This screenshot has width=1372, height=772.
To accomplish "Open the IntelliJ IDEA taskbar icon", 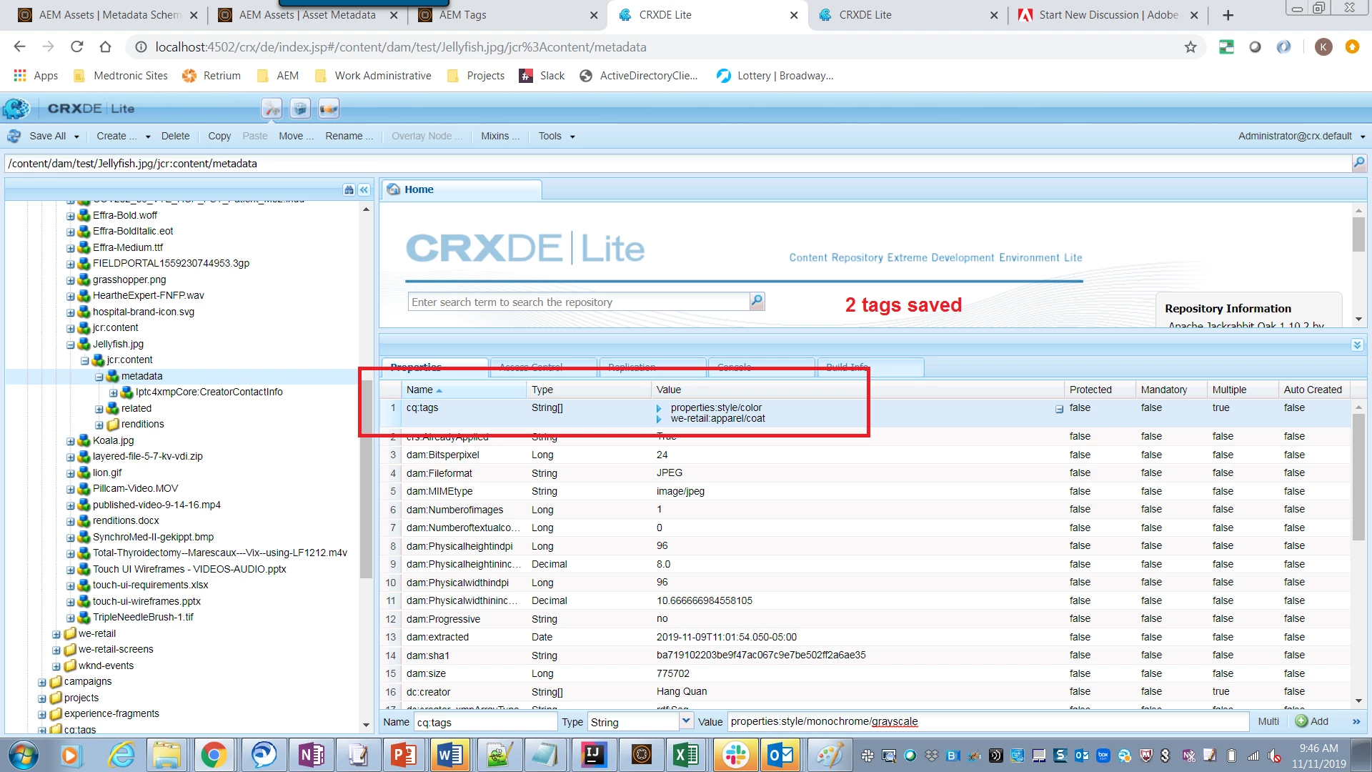I will click(593, 755).
